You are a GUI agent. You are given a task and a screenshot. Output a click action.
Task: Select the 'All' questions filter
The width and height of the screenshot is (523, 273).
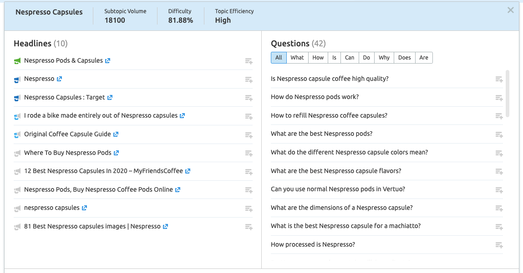[279, 58]
